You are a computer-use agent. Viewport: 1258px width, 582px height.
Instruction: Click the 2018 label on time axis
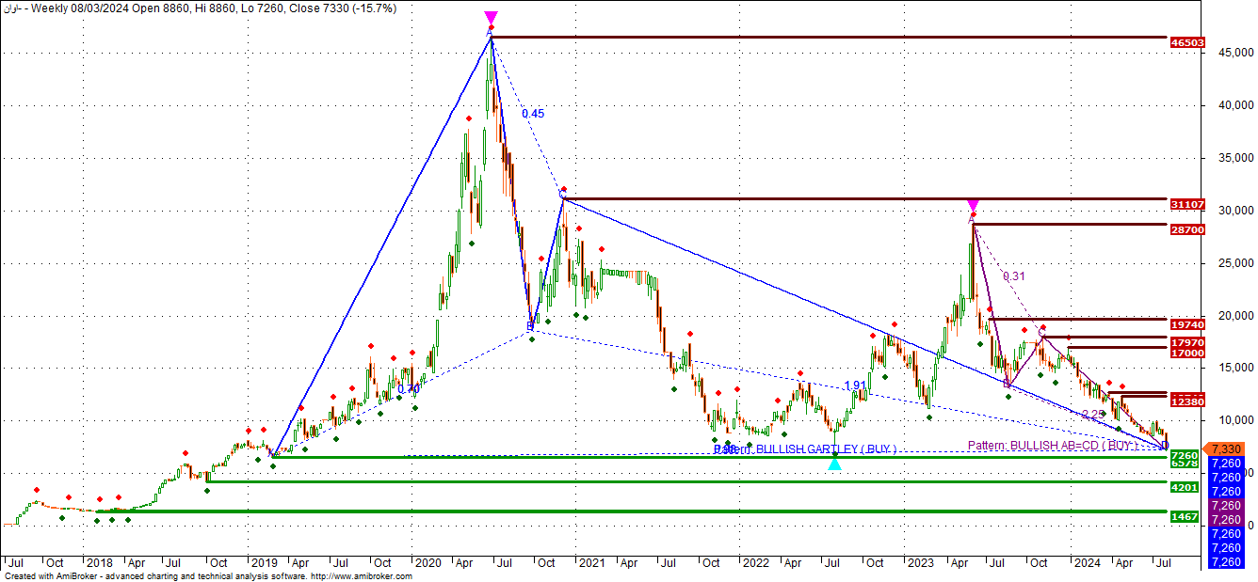[x=98, y=563]
